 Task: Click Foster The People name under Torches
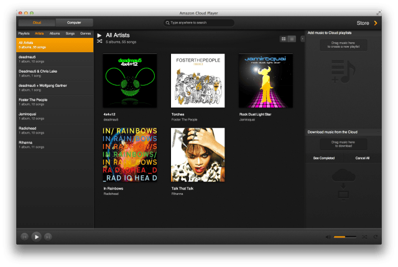click(x=184, y=120)
